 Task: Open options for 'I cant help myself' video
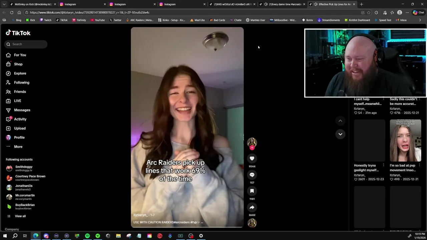tap(383, 99)
